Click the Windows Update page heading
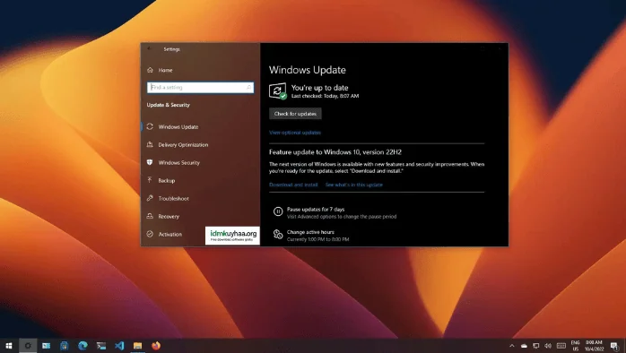Screen dimensions: 626x353 [308, 70]
